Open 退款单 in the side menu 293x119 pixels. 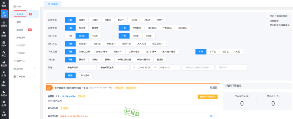(x=20, y=30)
